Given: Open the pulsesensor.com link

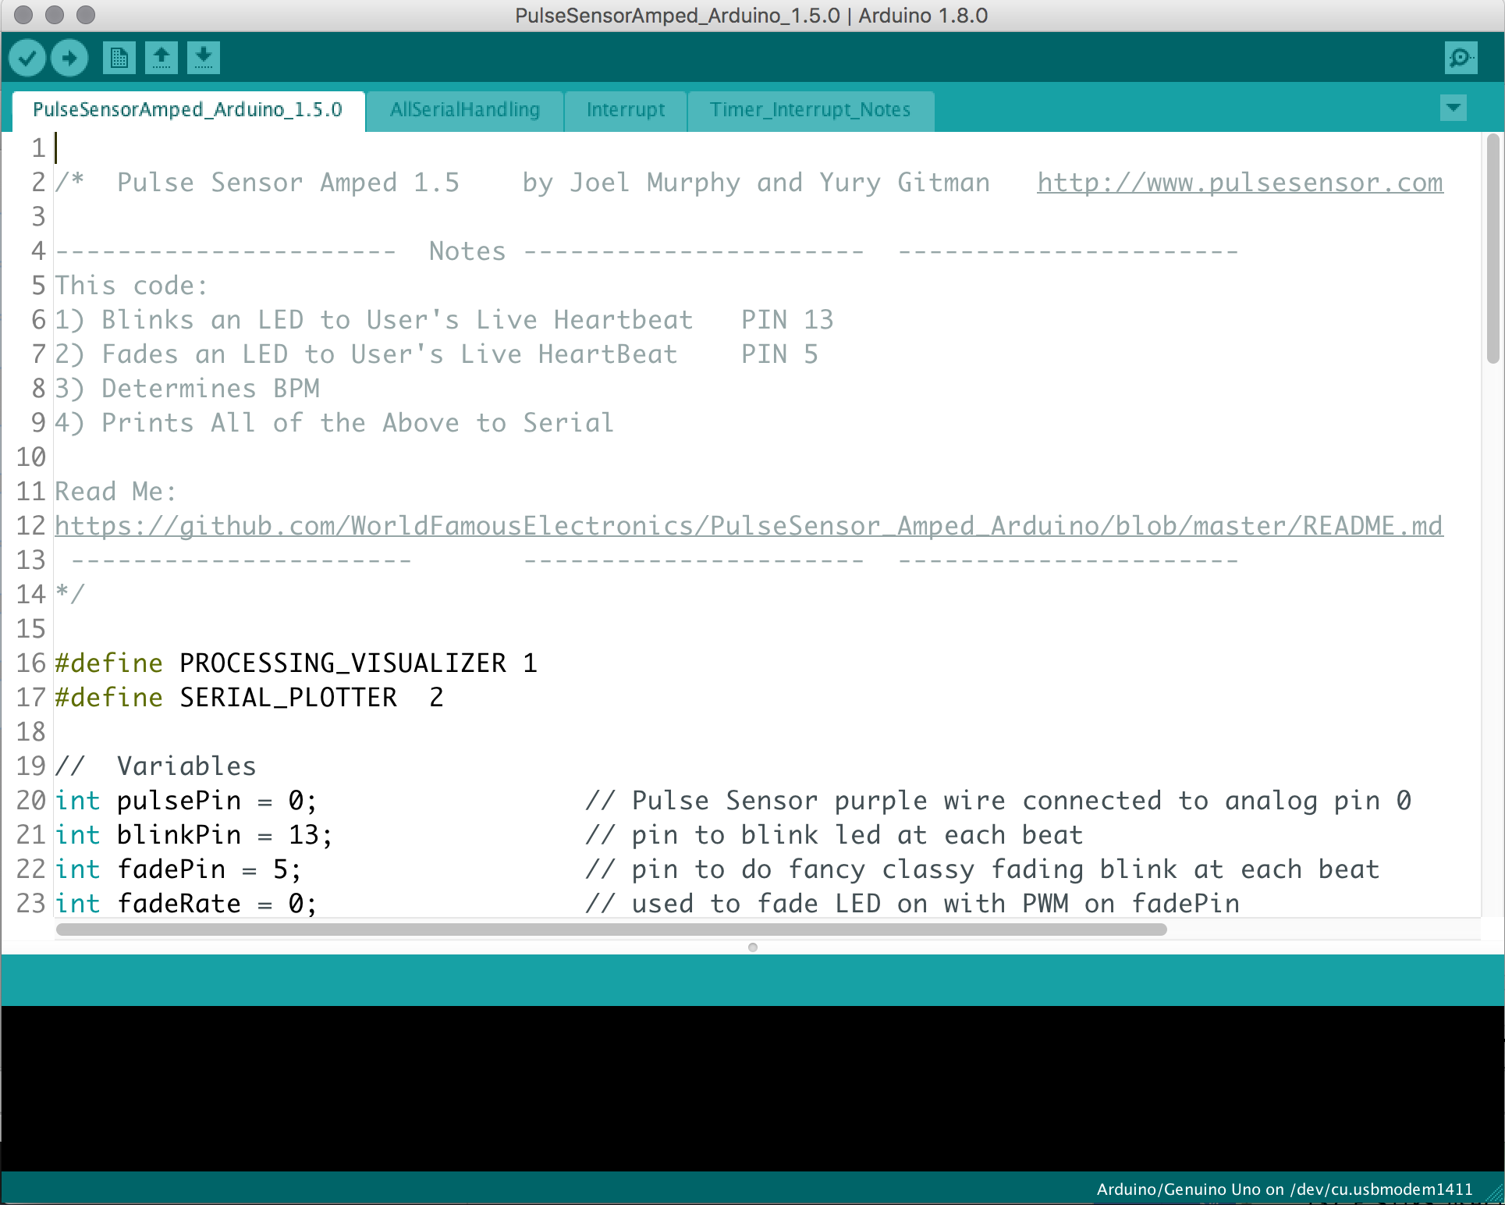Looking at the screenshot, I should (x=1239, y=183).
